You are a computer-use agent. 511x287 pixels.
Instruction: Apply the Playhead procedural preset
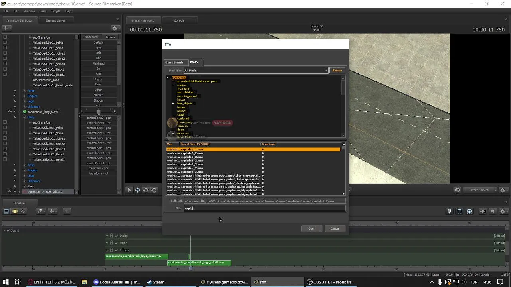[x=99, y=63]
